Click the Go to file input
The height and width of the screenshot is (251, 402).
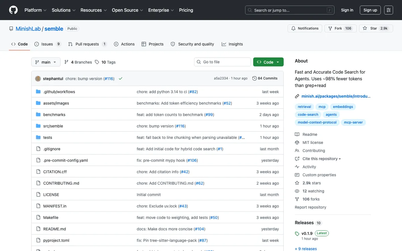[222, 62]
